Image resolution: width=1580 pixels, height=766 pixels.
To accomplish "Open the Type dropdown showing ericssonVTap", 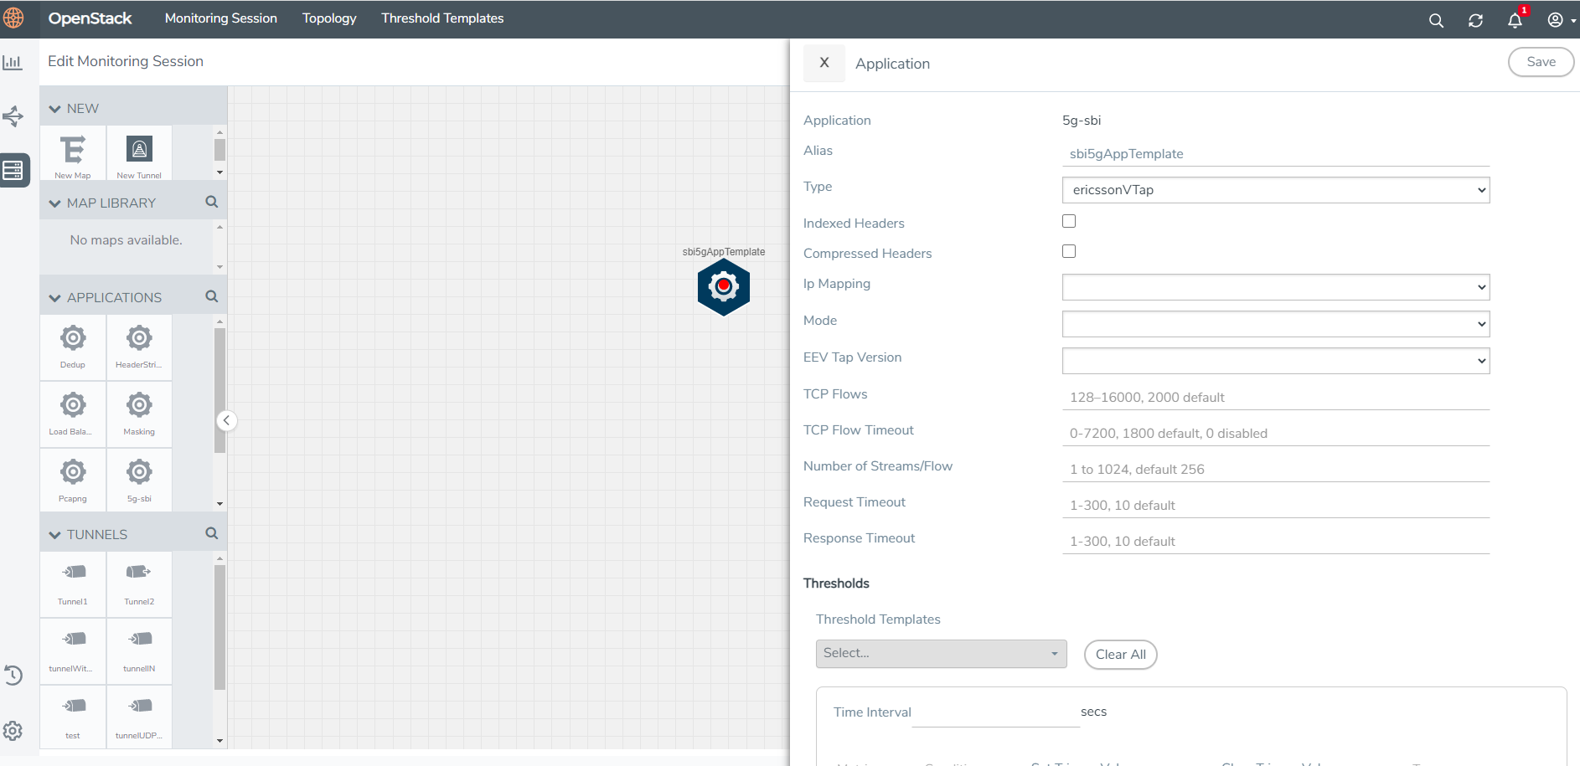I will pyautogui.click(x=1275, y=190).
